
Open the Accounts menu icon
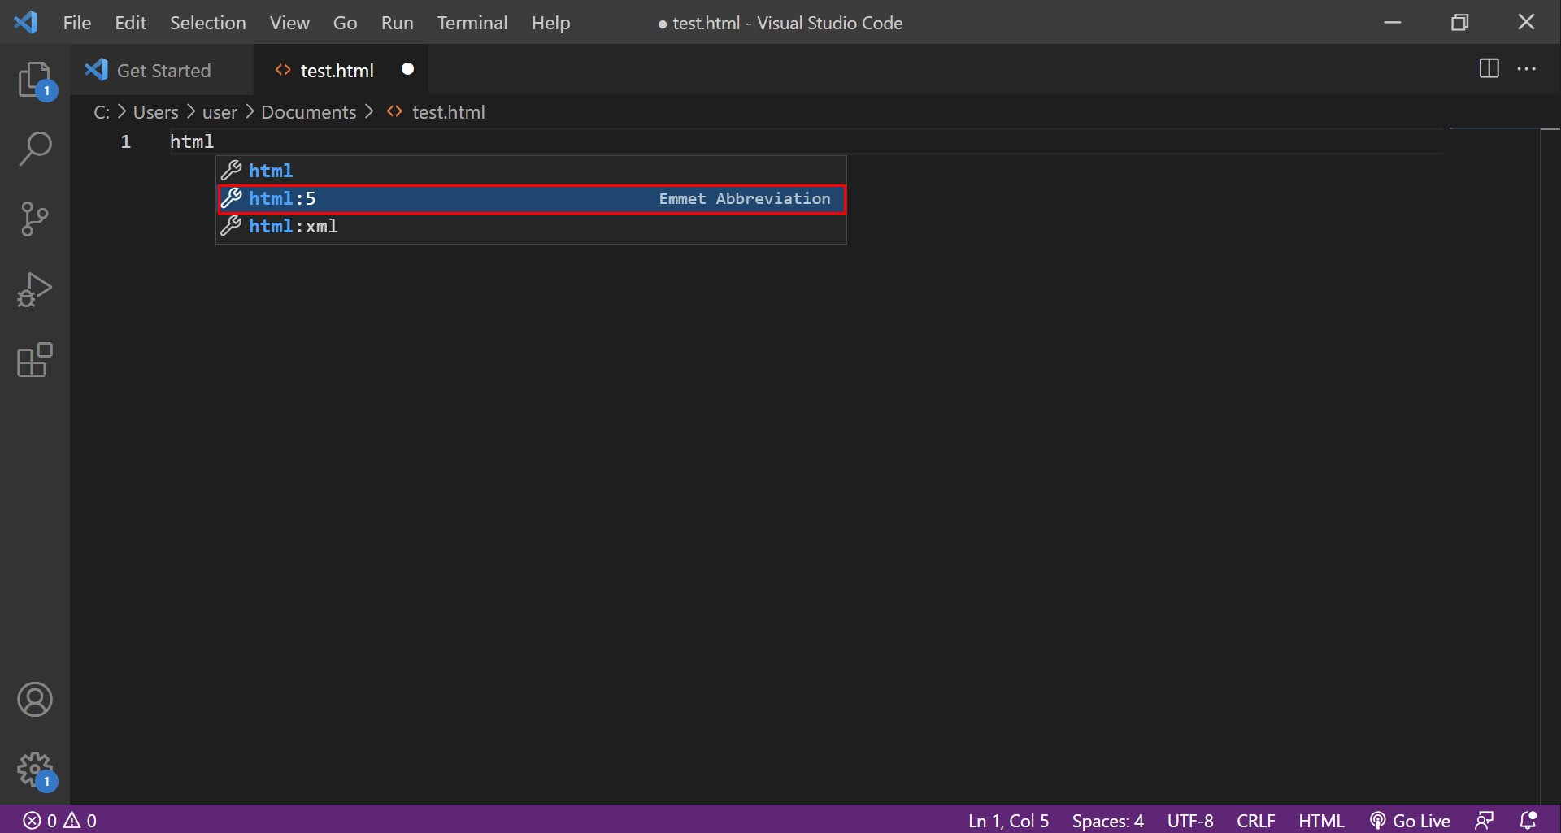click(x=35, y=700)
